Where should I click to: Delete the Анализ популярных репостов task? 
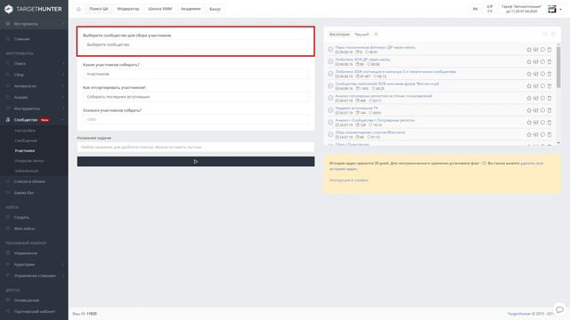click(550, 99)
